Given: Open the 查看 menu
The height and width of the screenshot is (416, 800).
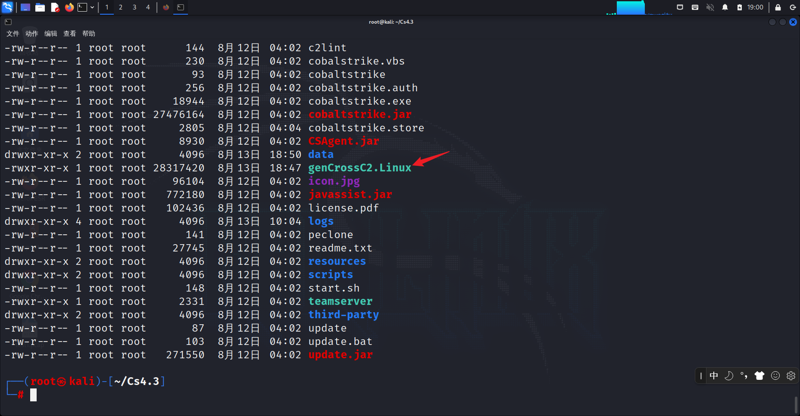Looking at the screenshot, I should click(x=69, y=33).
